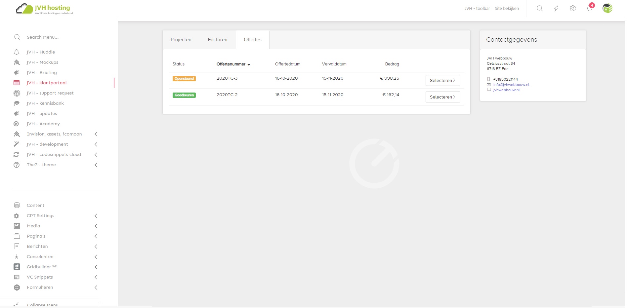Expand The7 - theme submenu chevron
Image resolution: width=629 pixels, height=308 pixels.
[x=96, y=165]
